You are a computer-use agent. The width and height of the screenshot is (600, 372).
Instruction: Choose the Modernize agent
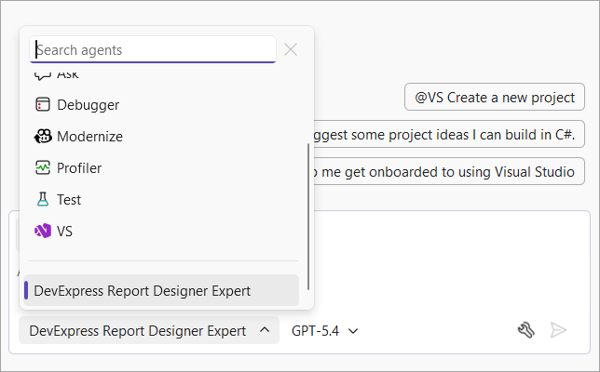pos(160,137)
